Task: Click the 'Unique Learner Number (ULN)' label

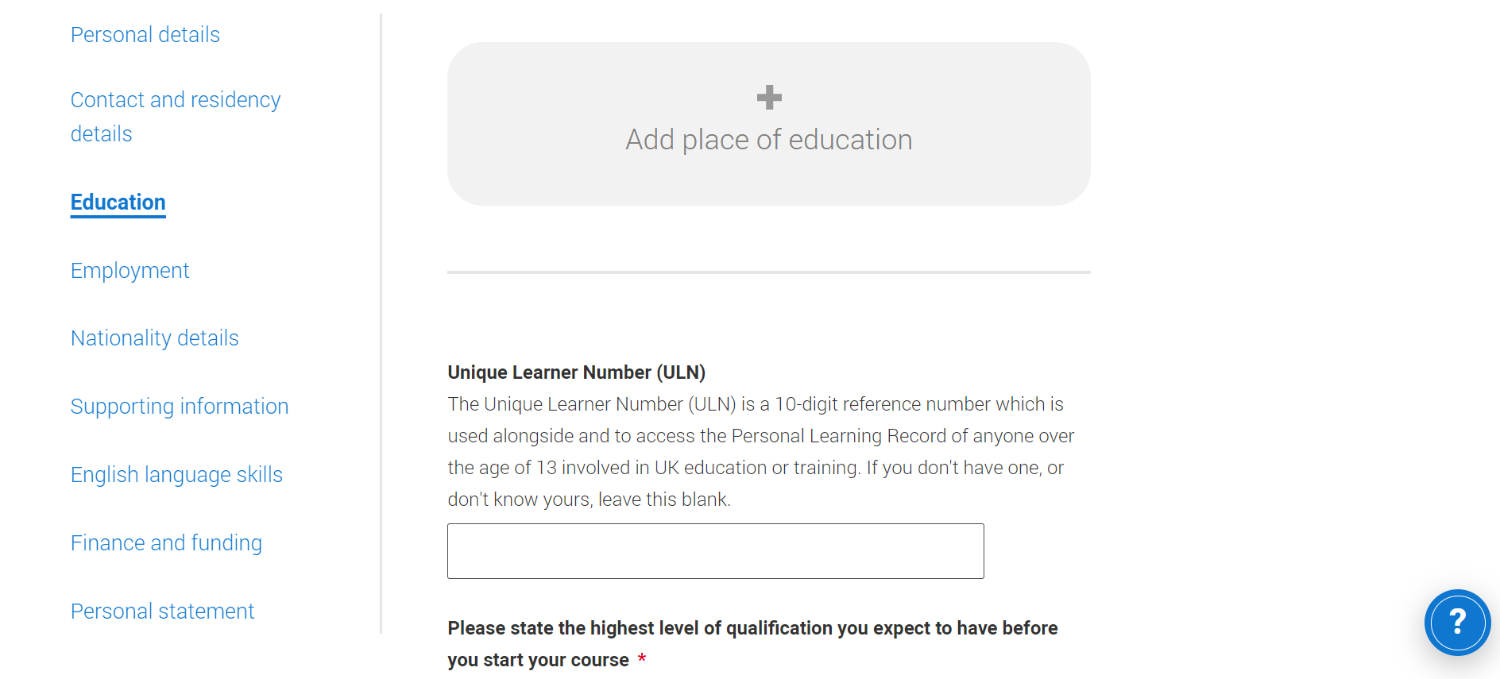Action: [576, 372]
